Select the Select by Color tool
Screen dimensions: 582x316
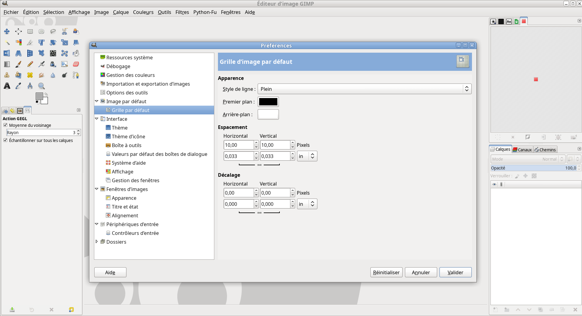click(x=18, y=42)
